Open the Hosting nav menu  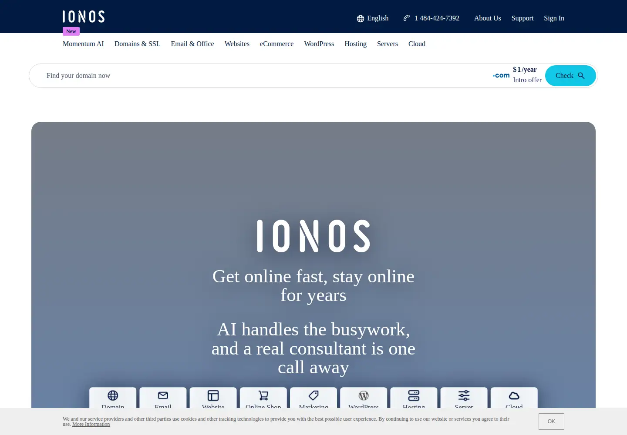(355, 44)
